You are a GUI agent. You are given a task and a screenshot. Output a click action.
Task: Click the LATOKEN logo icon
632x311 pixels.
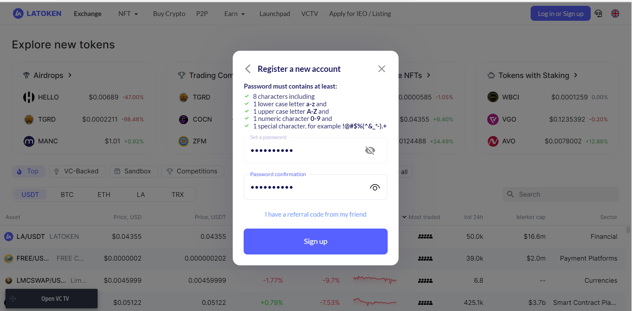(18, 14)
